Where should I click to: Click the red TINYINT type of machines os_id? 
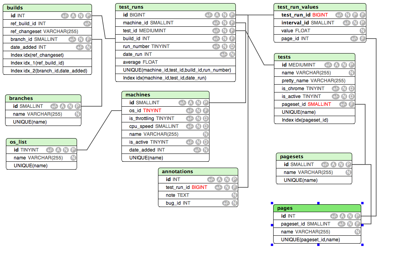point(152,111)
